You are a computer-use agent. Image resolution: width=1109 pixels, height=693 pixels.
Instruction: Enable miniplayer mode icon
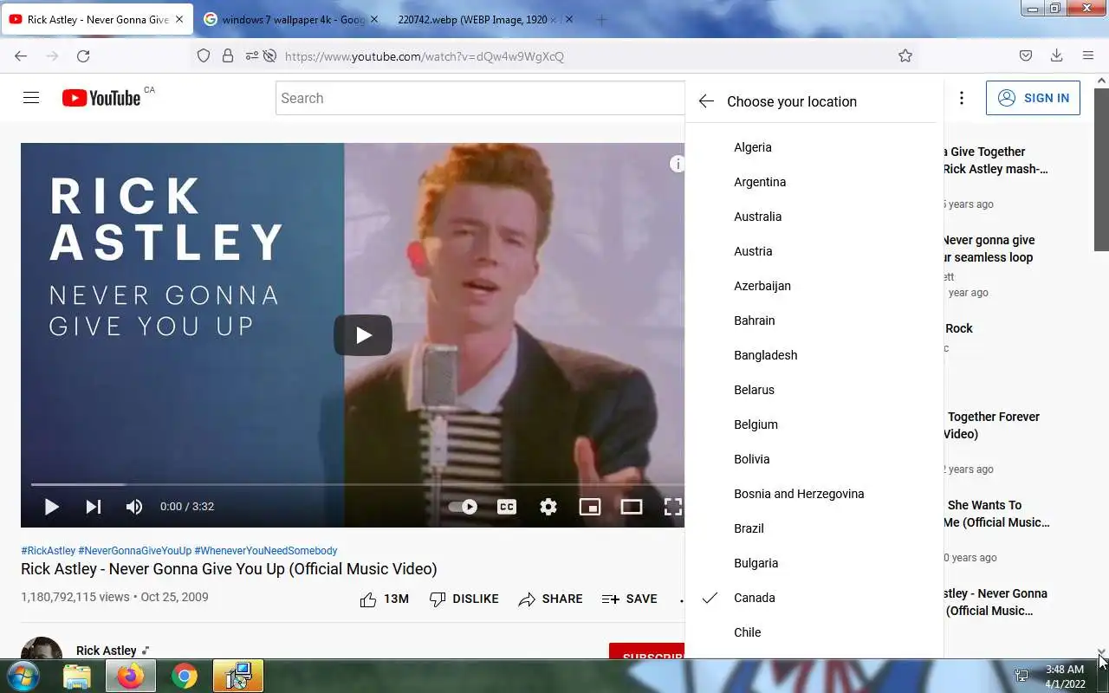[x=590, y=507]
